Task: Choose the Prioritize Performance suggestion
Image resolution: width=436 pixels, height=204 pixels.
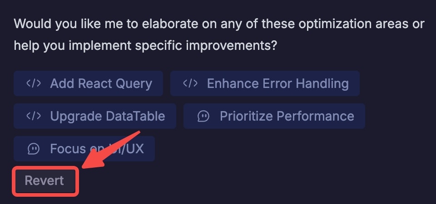Action: (274, 116)
